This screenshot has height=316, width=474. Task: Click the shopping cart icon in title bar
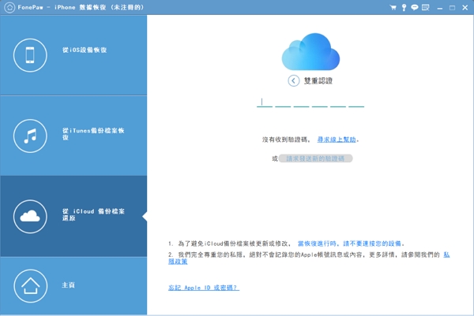[393, 8]
